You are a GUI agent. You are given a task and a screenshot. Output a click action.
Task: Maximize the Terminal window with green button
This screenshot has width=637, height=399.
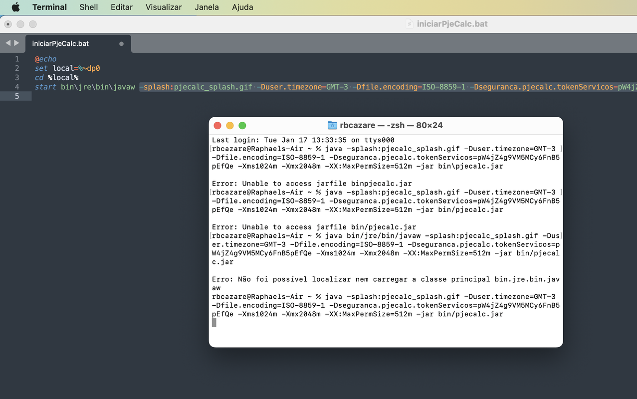[242, 126]
